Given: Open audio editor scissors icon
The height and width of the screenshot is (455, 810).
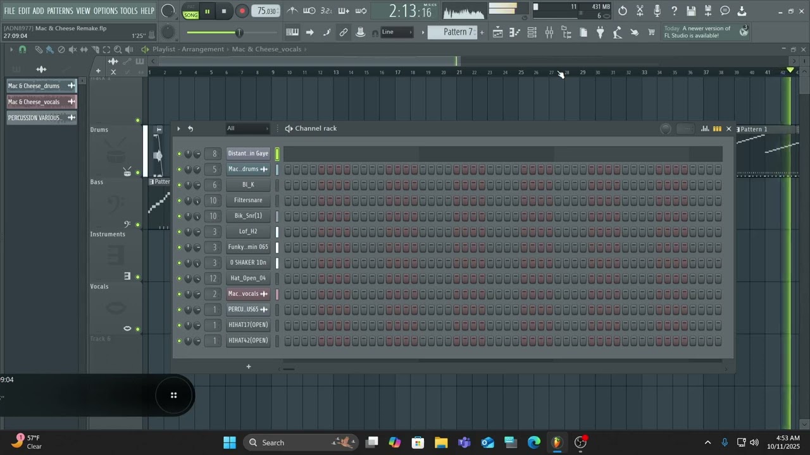Looking at the screenshot, I should [640, 11].
